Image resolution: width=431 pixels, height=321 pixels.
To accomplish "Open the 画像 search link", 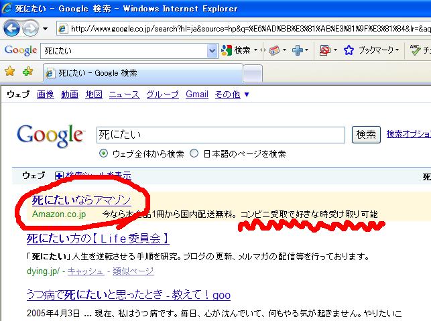I will (46, 94).
